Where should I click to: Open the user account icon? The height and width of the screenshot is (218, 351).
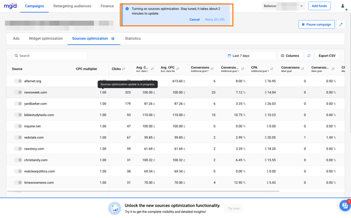coord(343,6)
